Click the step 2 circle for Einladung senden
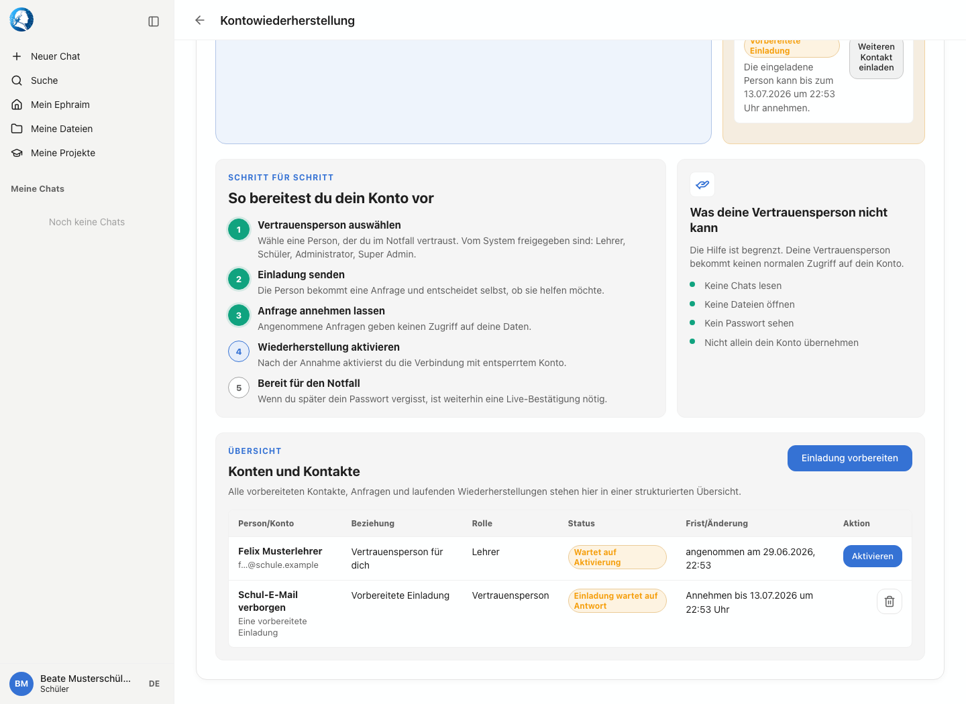Viewport: 966px width, 704px height. [239, 279]
